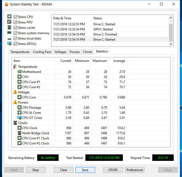Disable the Stress GPU(s) checkbox

click(16, 44)
